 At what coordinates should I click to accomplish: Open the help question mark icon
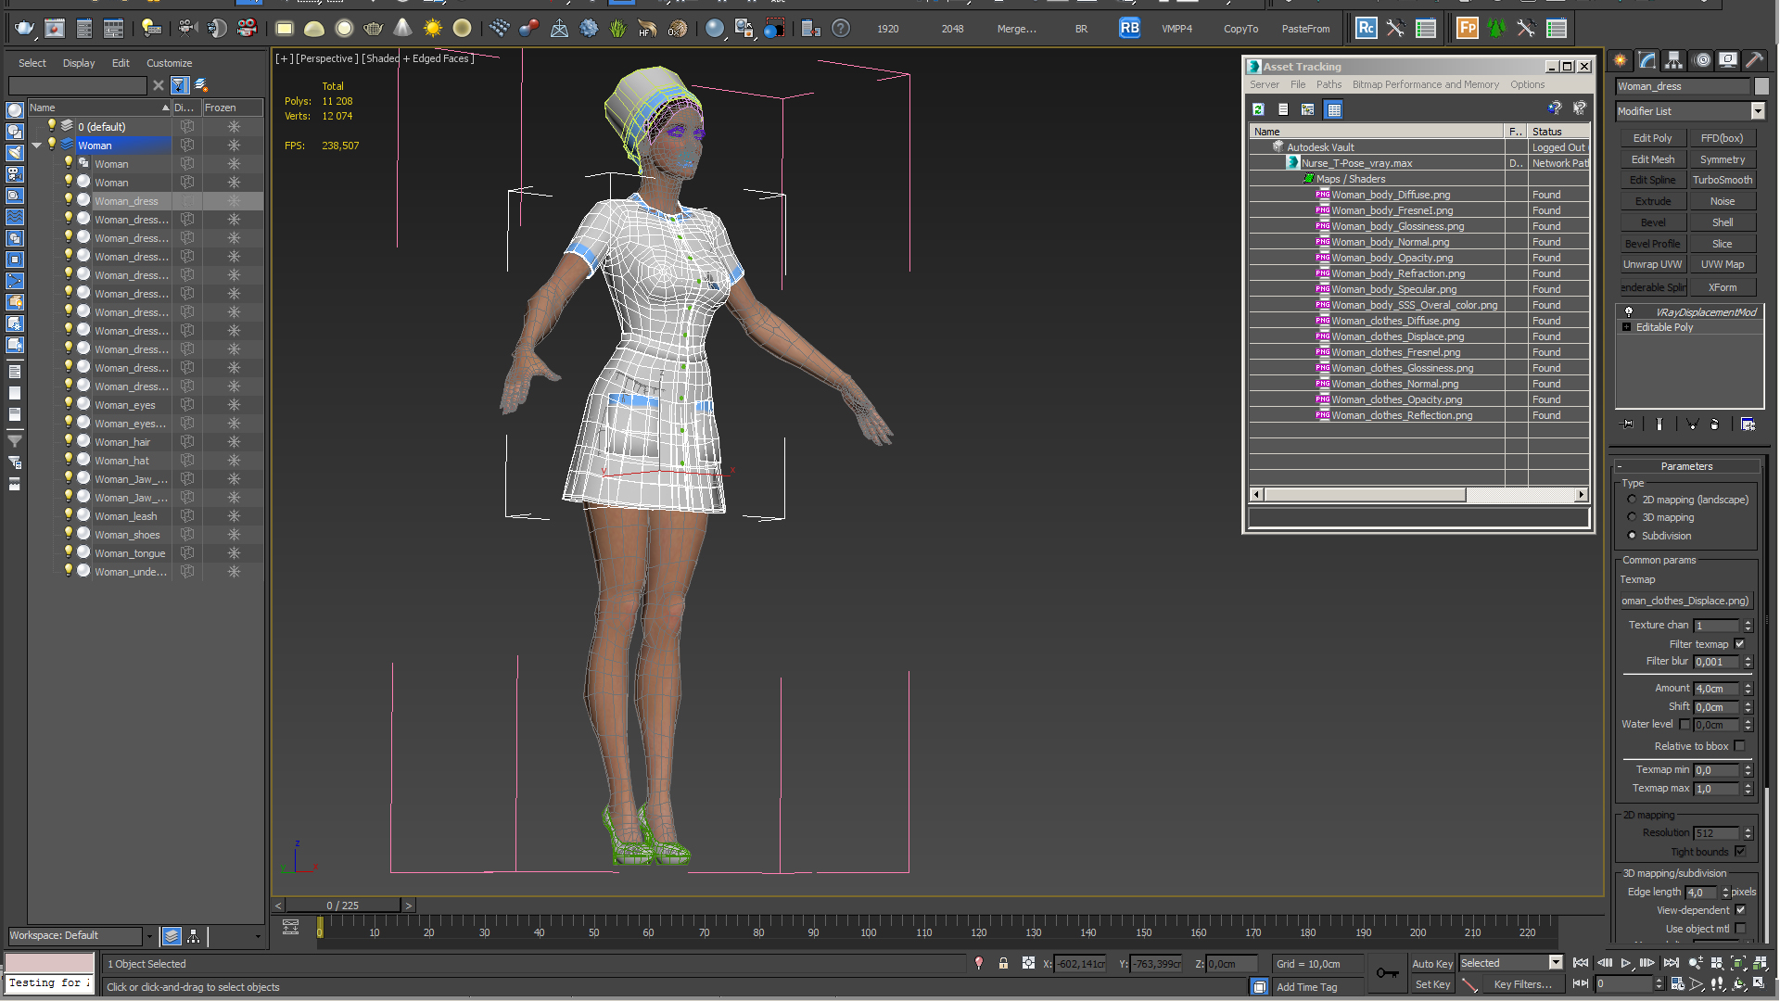coord(841,29)
